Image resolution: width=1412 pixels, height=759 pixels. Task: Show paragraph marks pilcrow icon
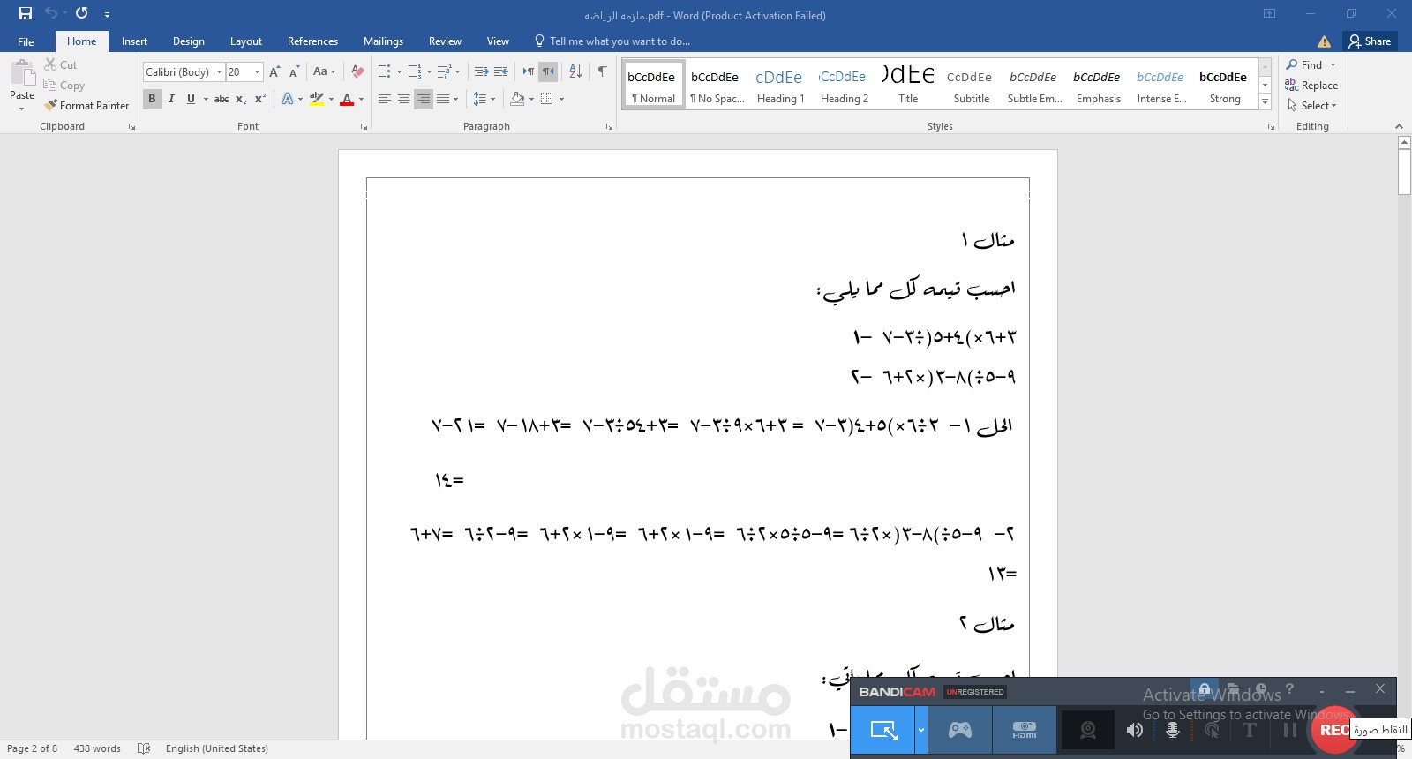click(x=602, y=71)
